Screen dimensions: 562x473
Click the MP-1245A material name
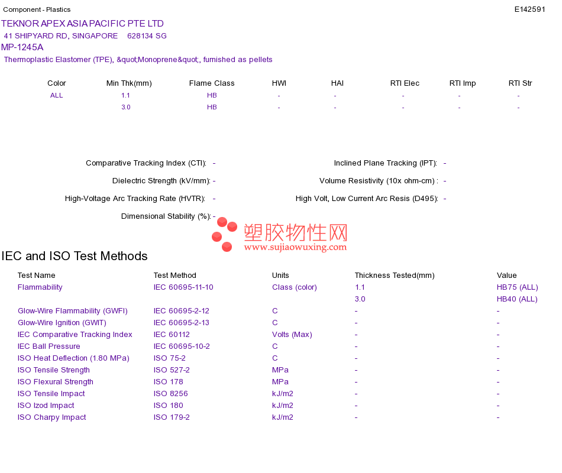pyautogui.click(x=22, y=47)
